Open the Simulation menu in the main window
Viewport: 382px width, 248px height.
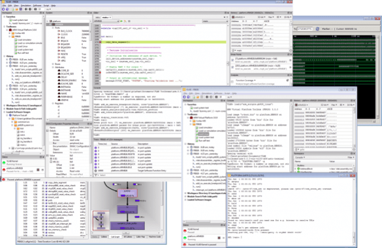pyautogui.click(x=25, y=5)
